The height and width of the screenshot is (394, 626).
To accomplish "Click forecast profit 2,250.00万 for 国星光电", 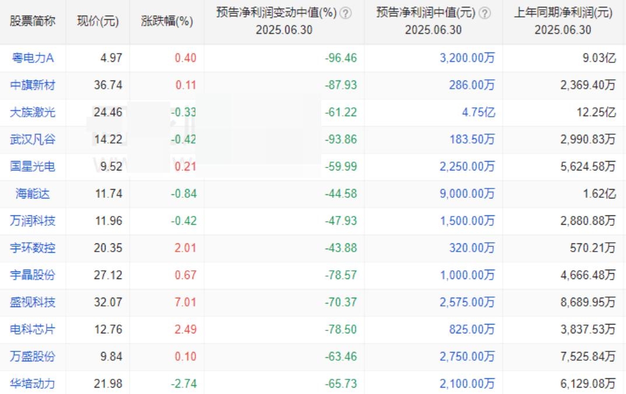I will (x=467, y=166).
